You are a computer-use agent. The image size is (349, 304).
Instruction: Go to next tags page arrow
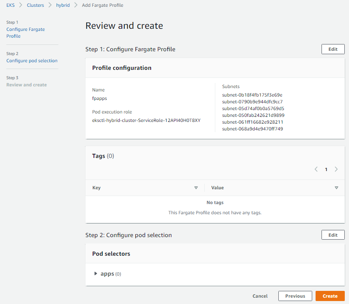(336, 169)
